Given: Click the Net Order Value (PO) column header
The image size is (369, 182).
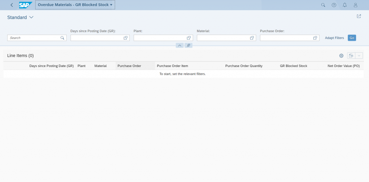Looking at the screenshot, I should pyautogui.click(x=343, y=66).
